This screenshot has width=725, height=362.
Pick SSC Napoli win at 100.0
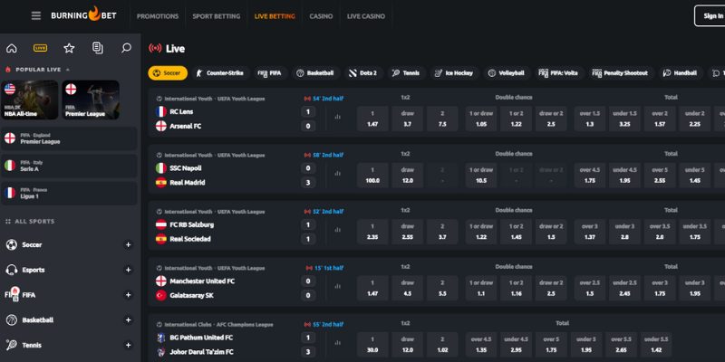pyautogui.click(x=372, y=175)
